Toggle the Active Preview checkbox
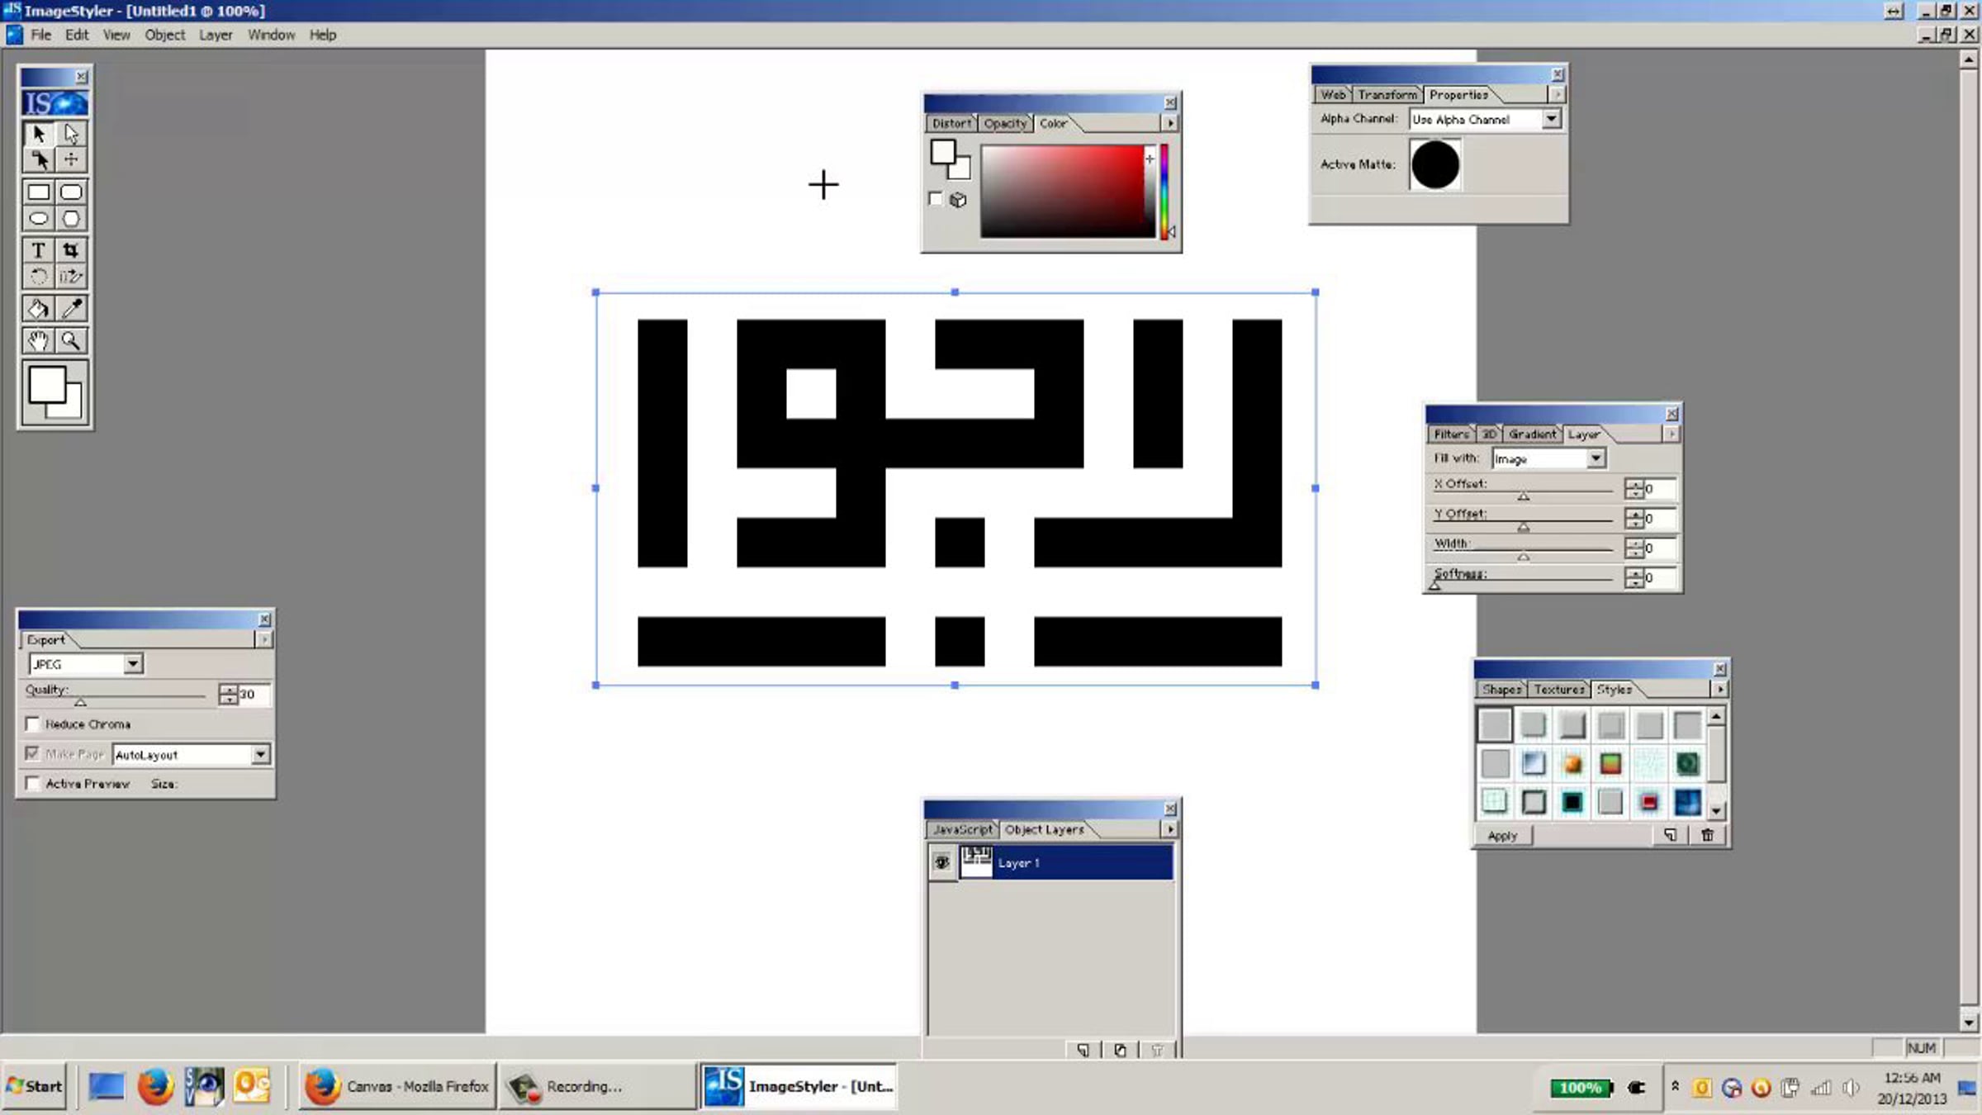Screen dimensions: 1982x1115 click(x=33, y=784)
